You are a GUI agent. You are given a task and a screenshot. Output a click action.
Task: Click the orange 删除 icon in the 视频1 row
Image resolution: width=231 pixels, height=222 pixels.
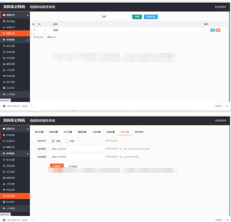[x=218, y=30]
